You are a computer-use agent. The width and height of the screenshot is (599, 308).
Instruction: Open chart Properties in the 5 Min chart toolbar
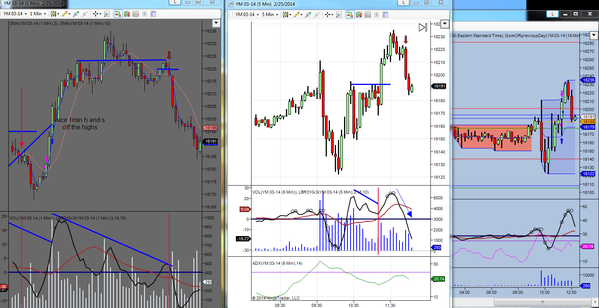click(385, 15)
